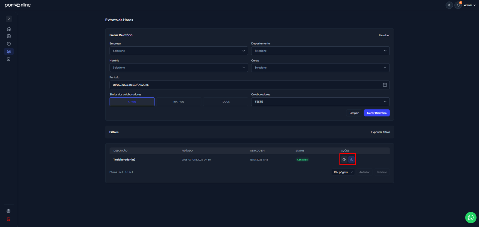Open the Empresa dropdown
This screenshot has width=479, height=227.
179,51
